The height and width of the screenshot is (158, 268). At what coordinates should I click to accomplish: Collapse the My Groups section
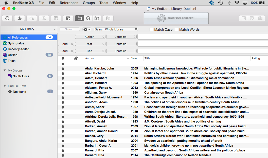point(5,71)
